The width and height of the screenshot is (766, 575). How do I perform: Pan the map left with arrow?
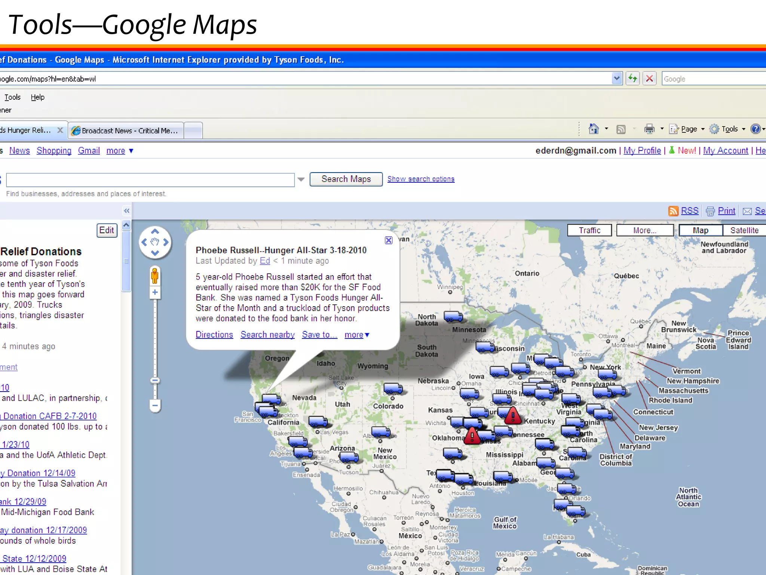click(x=144, y=242)
